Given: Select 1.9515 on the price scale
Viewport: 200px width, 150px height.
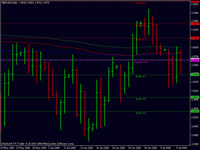Looking at the screenshot, I should (195, 117).
